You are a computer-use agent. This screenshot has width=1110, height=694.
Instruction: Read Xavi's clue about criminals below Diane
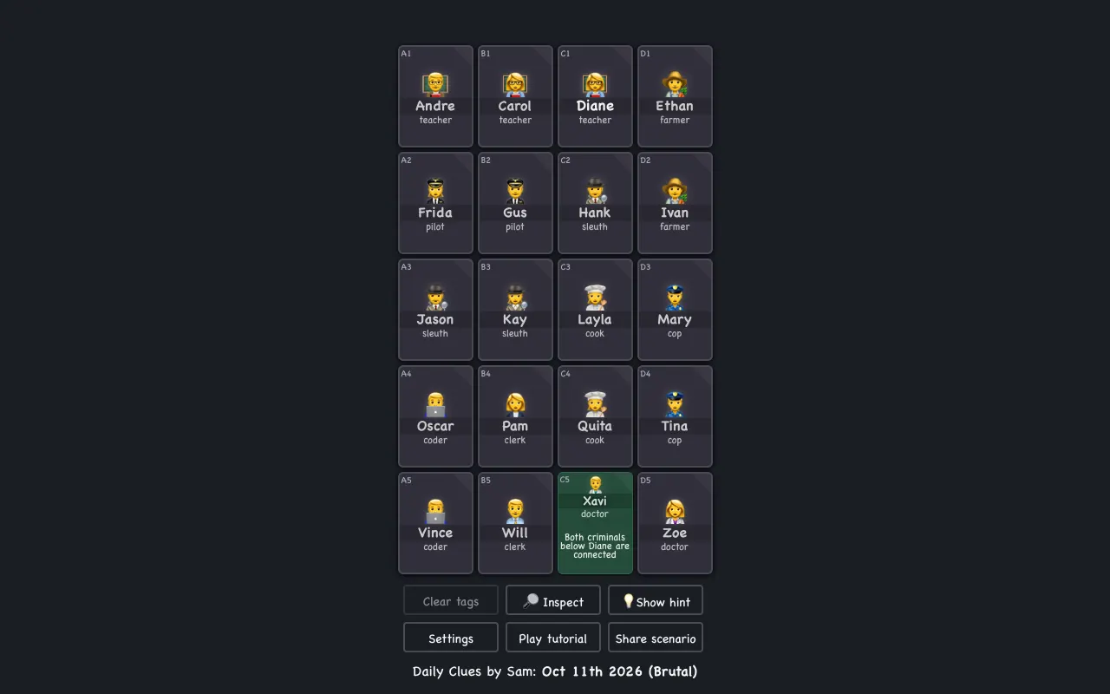(595, 546)
